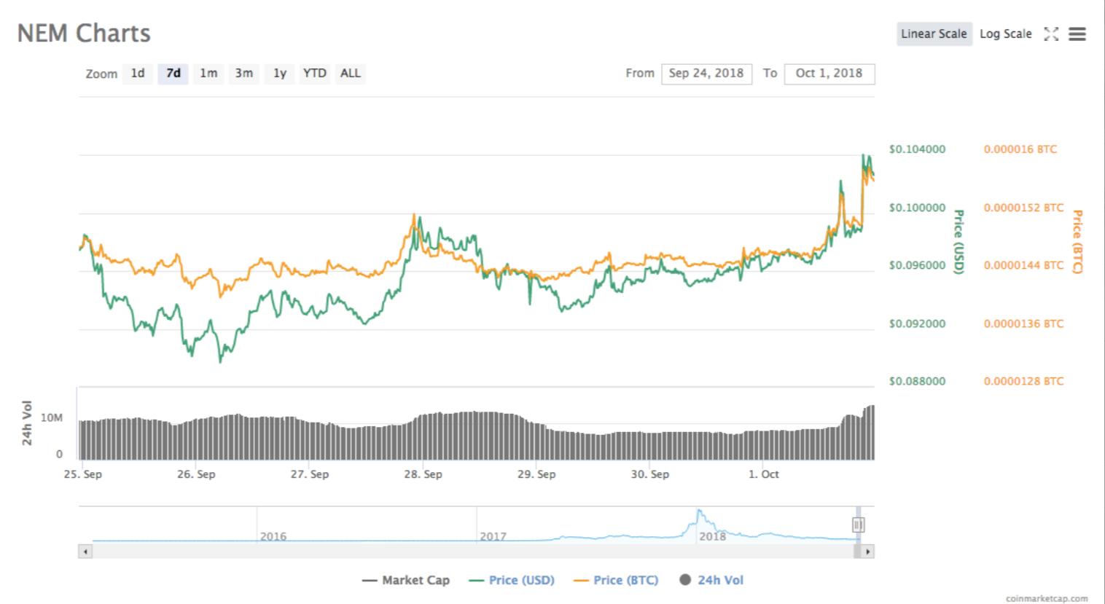Viewport: 1105px width, 604px height.
Task: Click navigator scroll right arrow
Action: 867,552
